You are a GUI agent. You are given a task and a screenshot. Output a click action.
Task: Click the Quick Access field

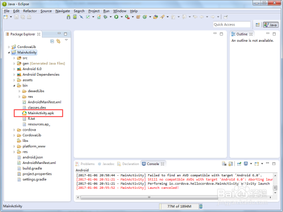[232, 24]
